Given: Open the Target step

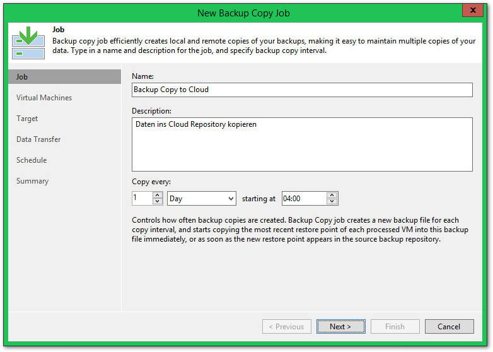Looking at the screenshot, I should pyautogui.click(x=27, y=119).
